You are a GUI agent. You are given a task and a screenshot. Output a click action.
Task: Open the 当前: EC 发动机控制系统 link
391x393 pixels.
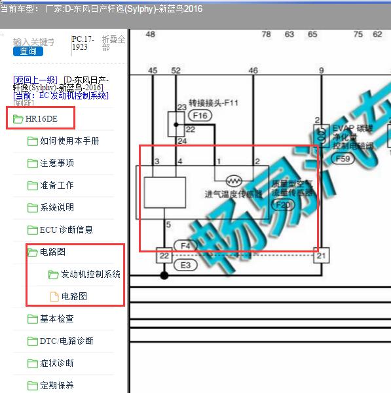(x=61, y=95)
